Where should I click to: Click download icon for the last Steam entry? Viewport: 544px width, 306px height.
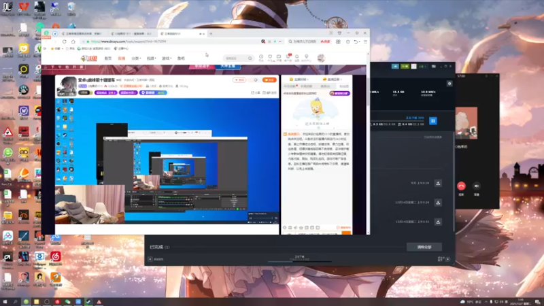coord(438,222)
